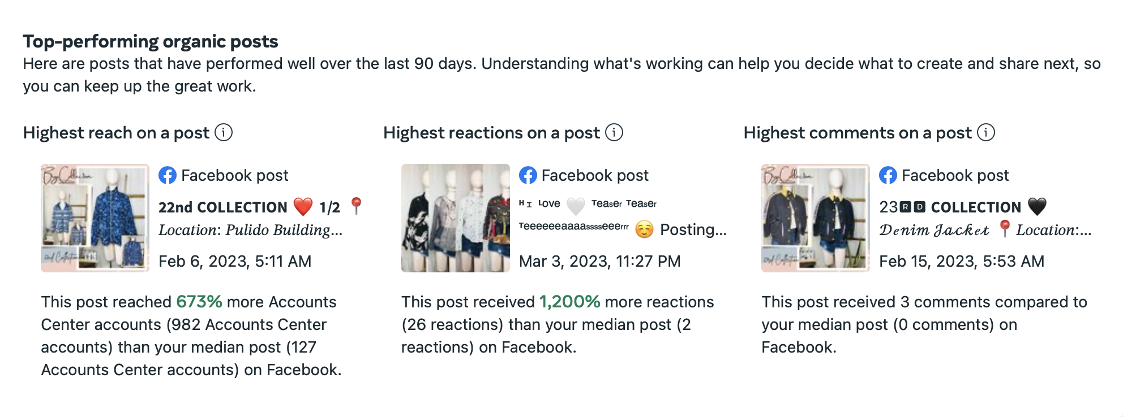The image size is (1123, 417).
Task: Click info icon beside Highest reactions heading
Action: (614, 133)
